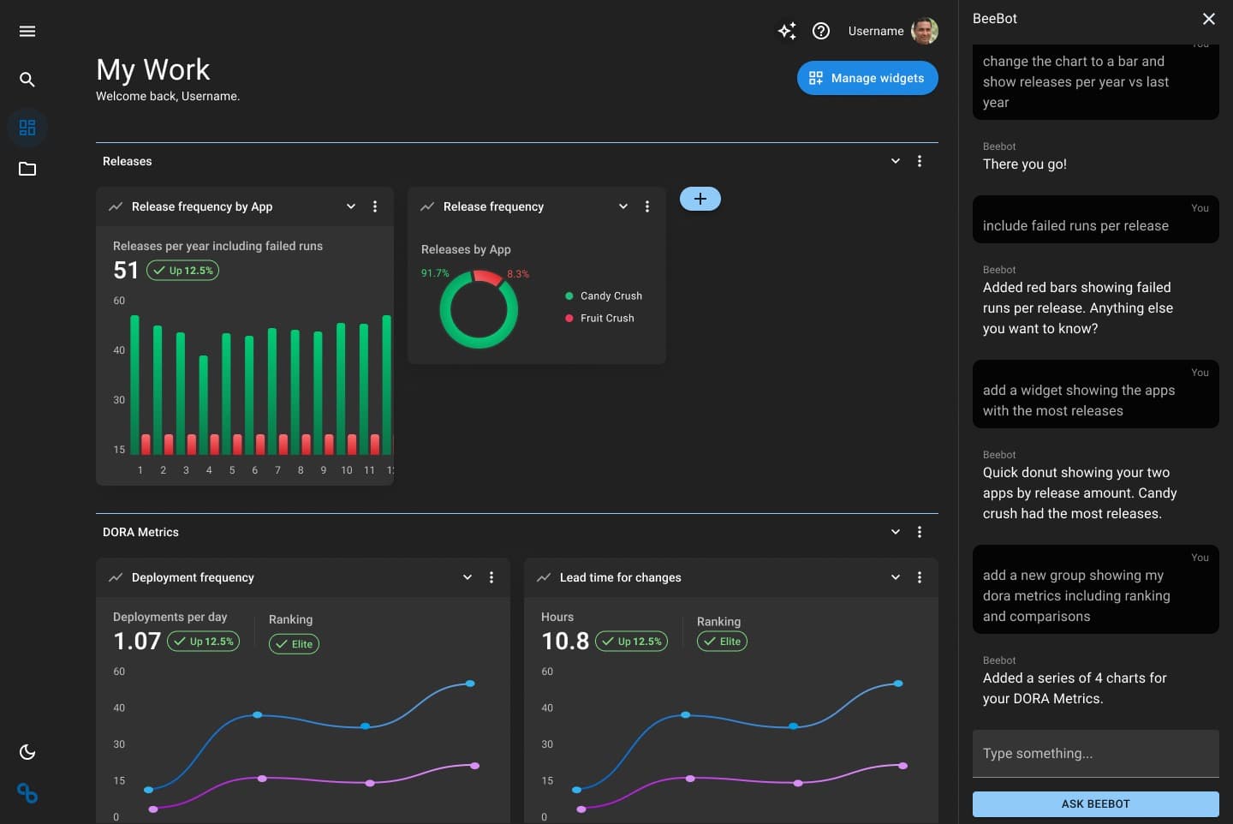Open Lead time for changes options
This screenshot has height=824, width=1233.
tap(920, 577)
